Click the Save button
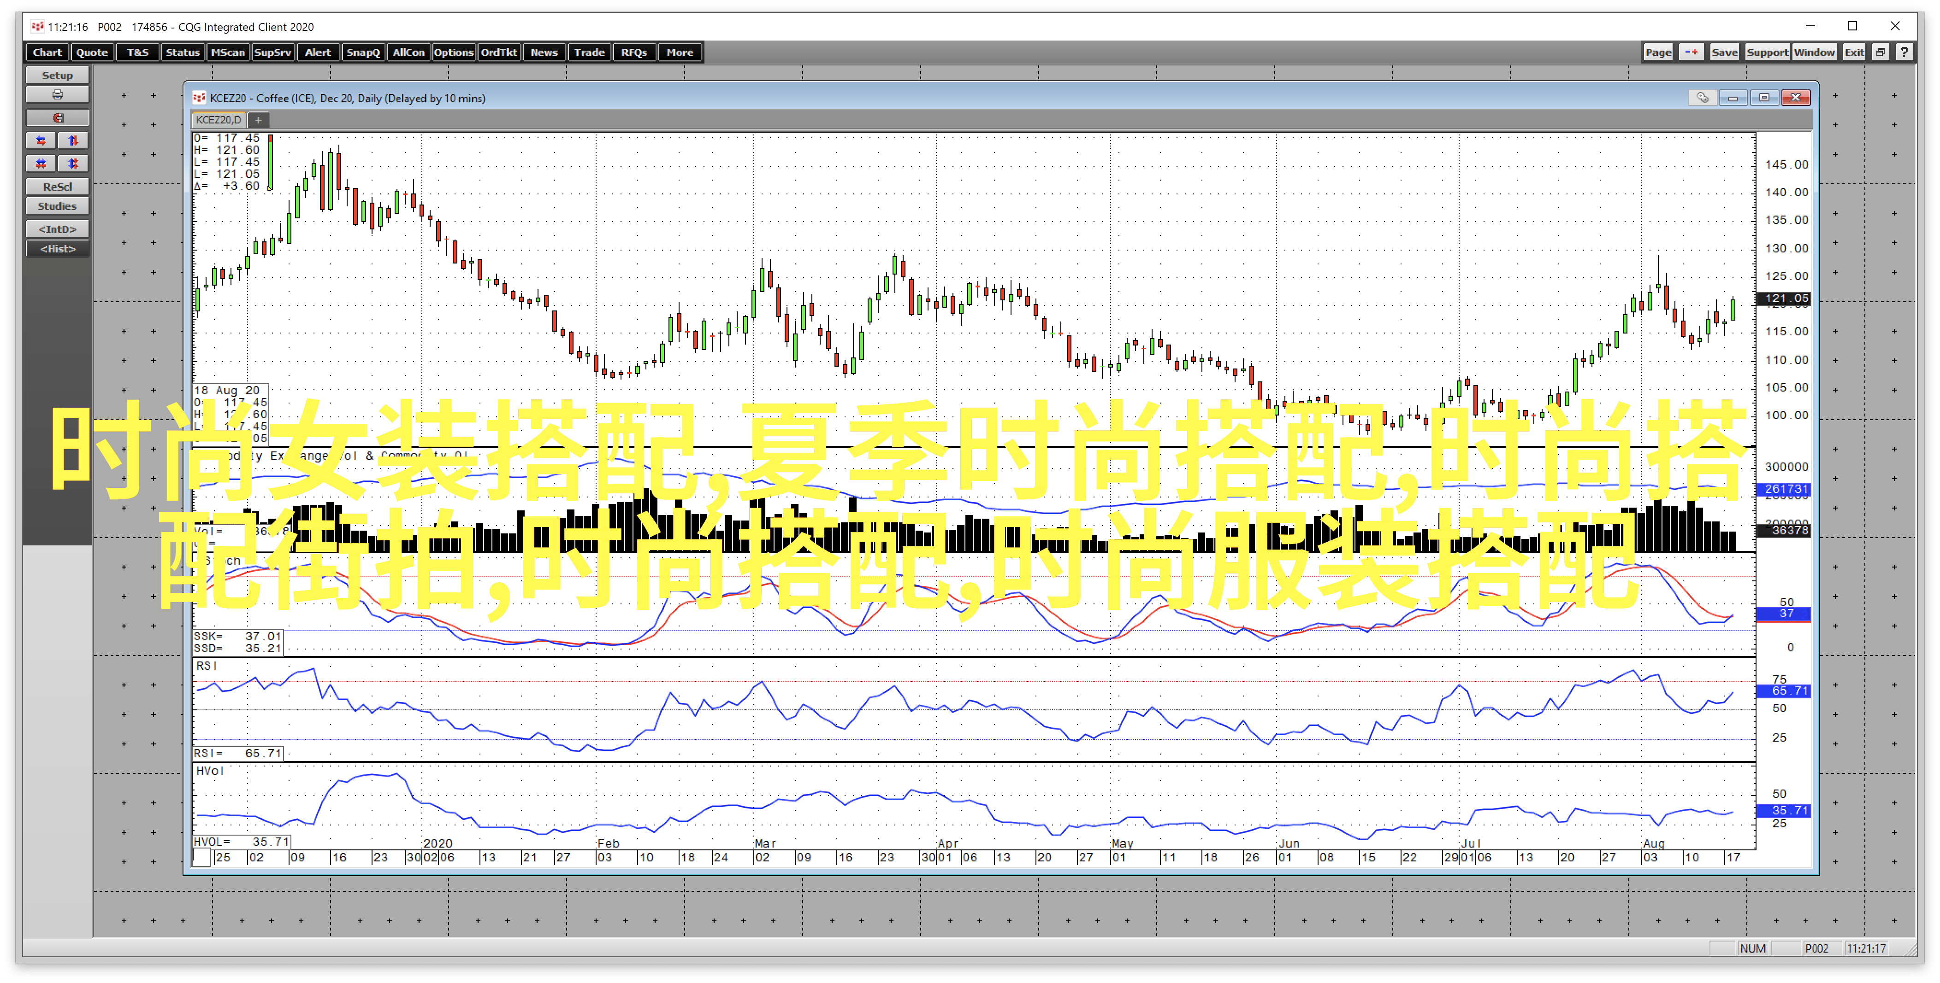This screenshot has width=1940, height=983. (x=1724, y=52)
